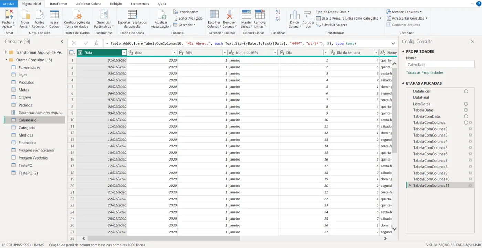Open Tipo de Dados: Data dropdown
This screenshot has height=248, width=482.
click(x=332, y=12)
